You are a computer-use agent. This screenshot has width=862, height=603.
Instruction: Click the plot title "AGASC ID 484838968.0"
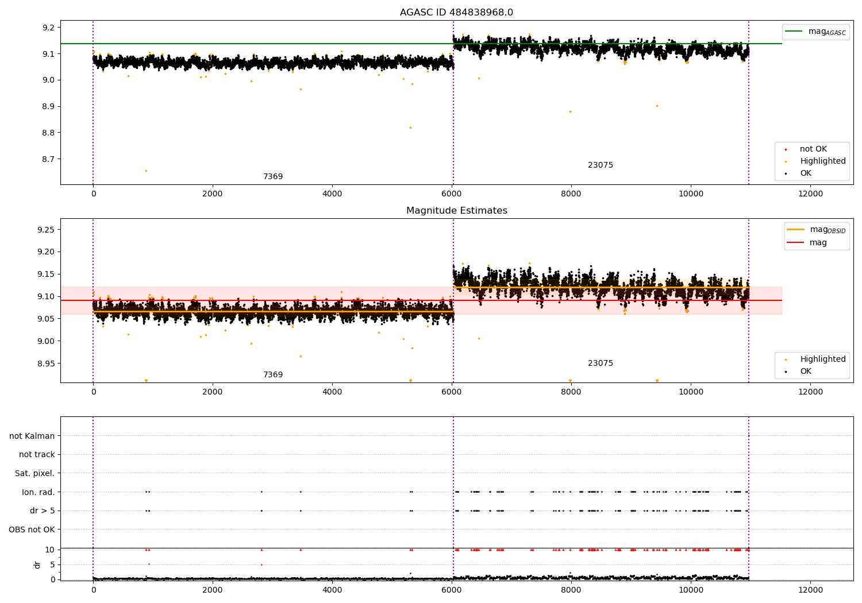tap(457, 13)
